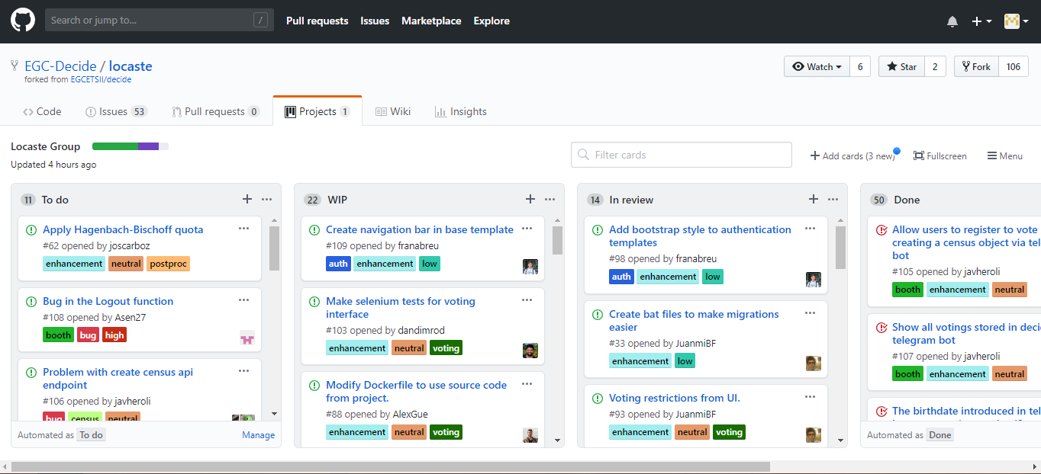The image size is (1041, 474).
Task: Open WIP column options menu
Action: (550, 199)
